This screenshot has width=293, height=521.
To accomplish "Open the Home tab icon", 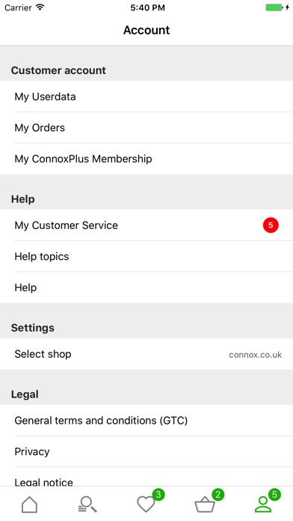I will pos(30,505).
